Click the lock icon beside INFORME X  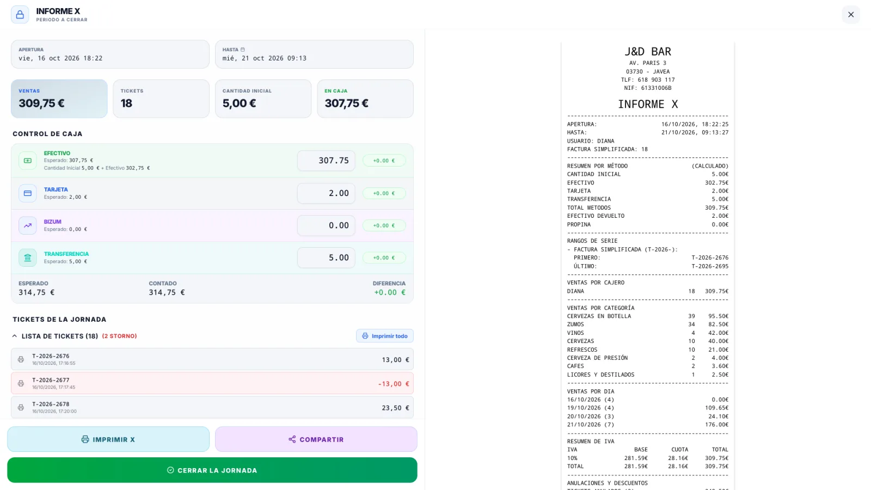(x=20, y=15)
